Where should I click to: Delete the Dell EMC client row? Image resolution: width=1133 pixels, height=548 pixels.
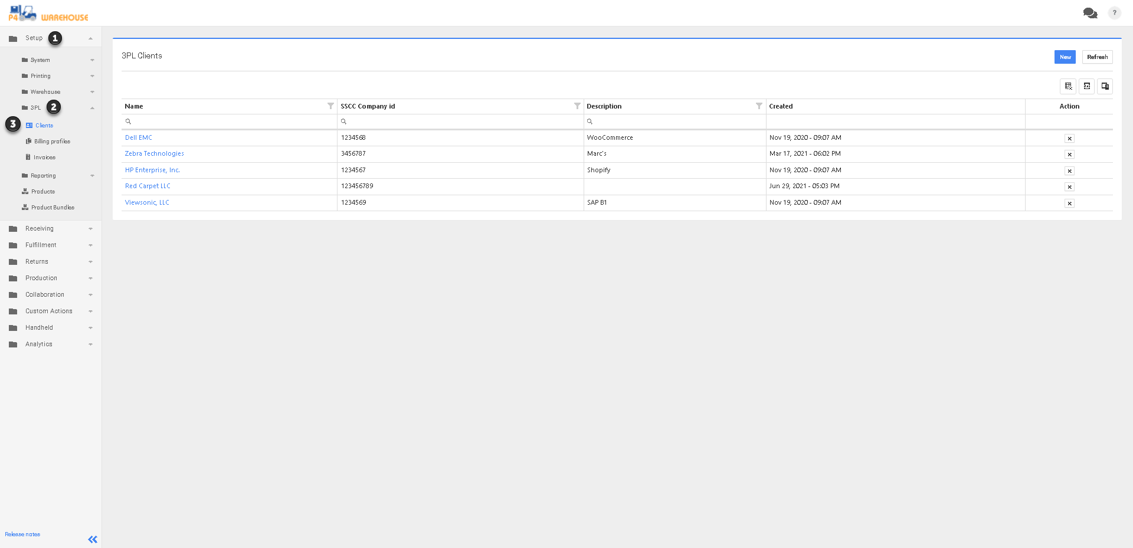pos(1069,139)
